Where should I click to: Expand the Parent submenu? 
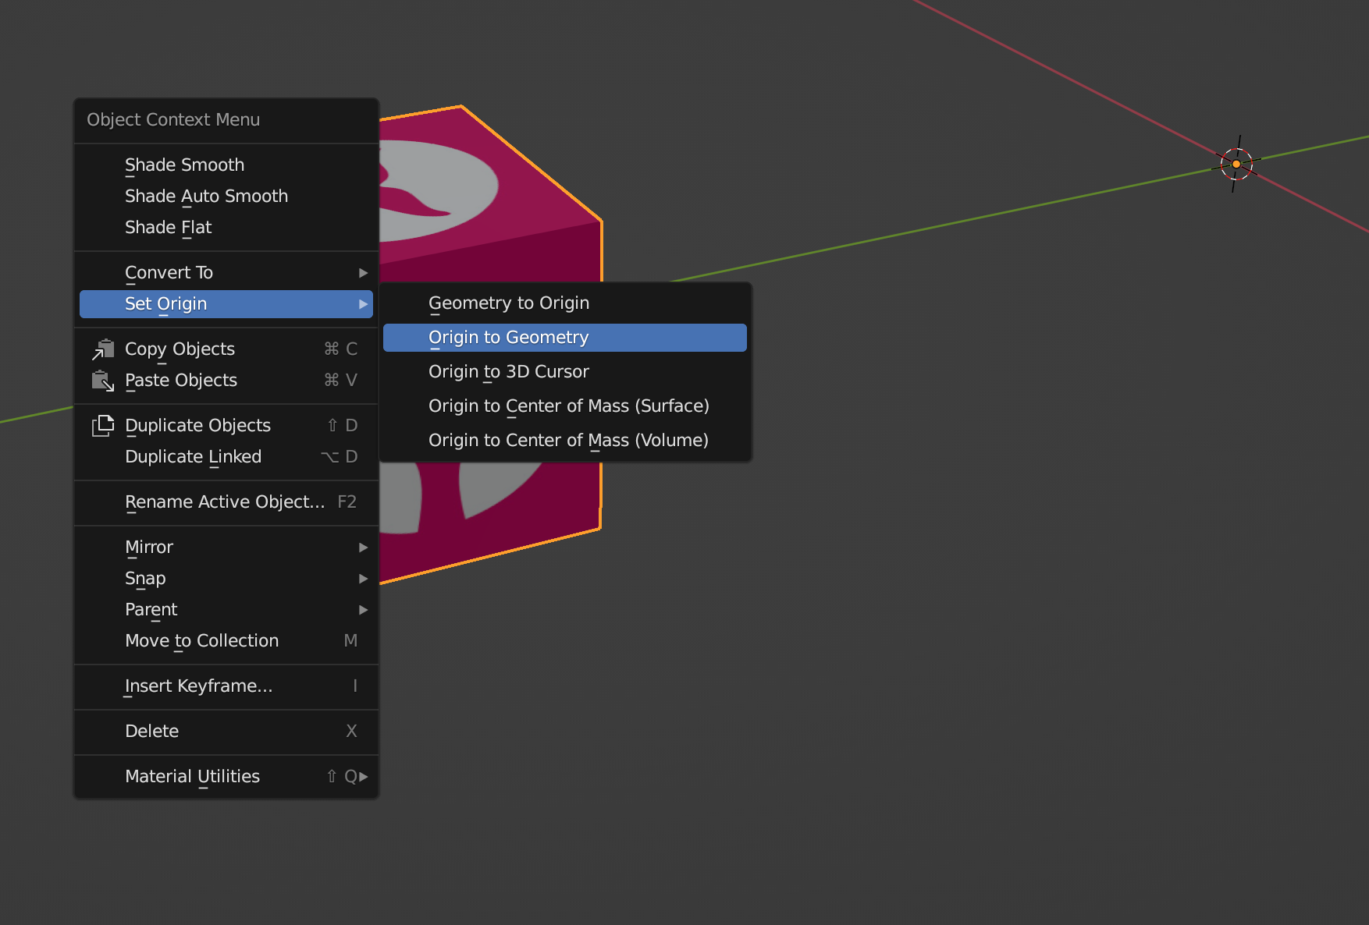[x=362, y=610]
